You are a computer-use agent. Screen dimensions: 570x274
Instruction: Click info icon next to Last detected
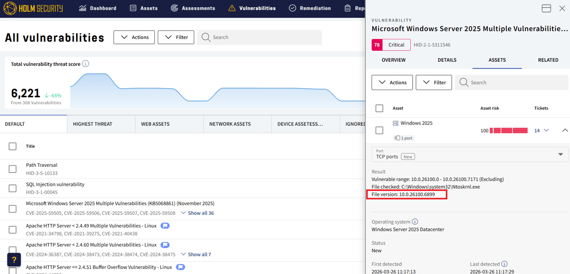click(504, 264)
